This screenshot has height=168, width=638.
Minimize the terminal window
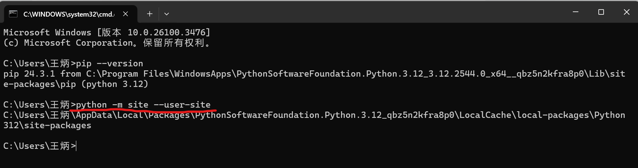[575, 12]
